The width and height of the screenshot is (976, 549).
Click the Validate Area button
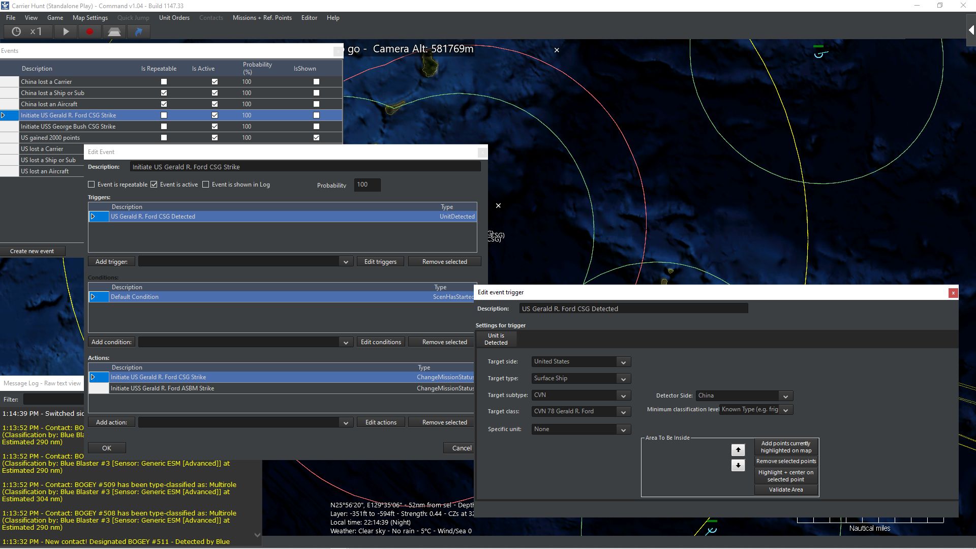tap(785, 490)
